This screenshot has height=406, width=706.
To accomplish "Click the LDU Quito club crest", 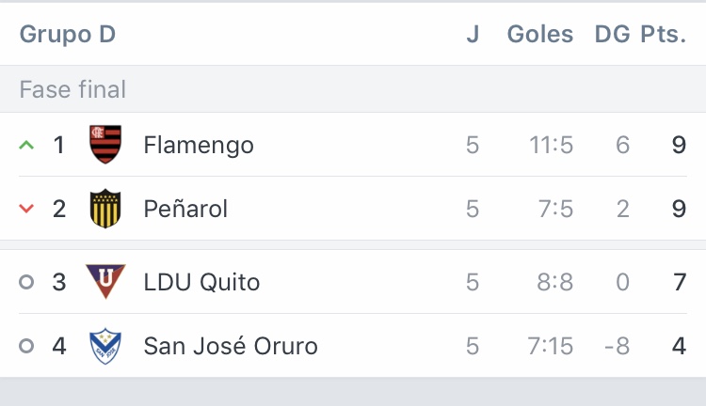I will [104, 282].
